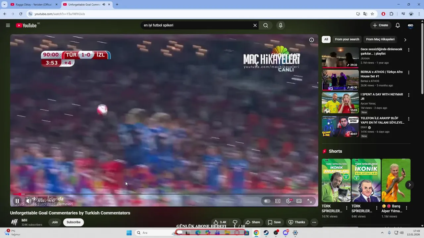Open Steam from the taskbar
Screen dimensions: 424x238
click(266, 233)
